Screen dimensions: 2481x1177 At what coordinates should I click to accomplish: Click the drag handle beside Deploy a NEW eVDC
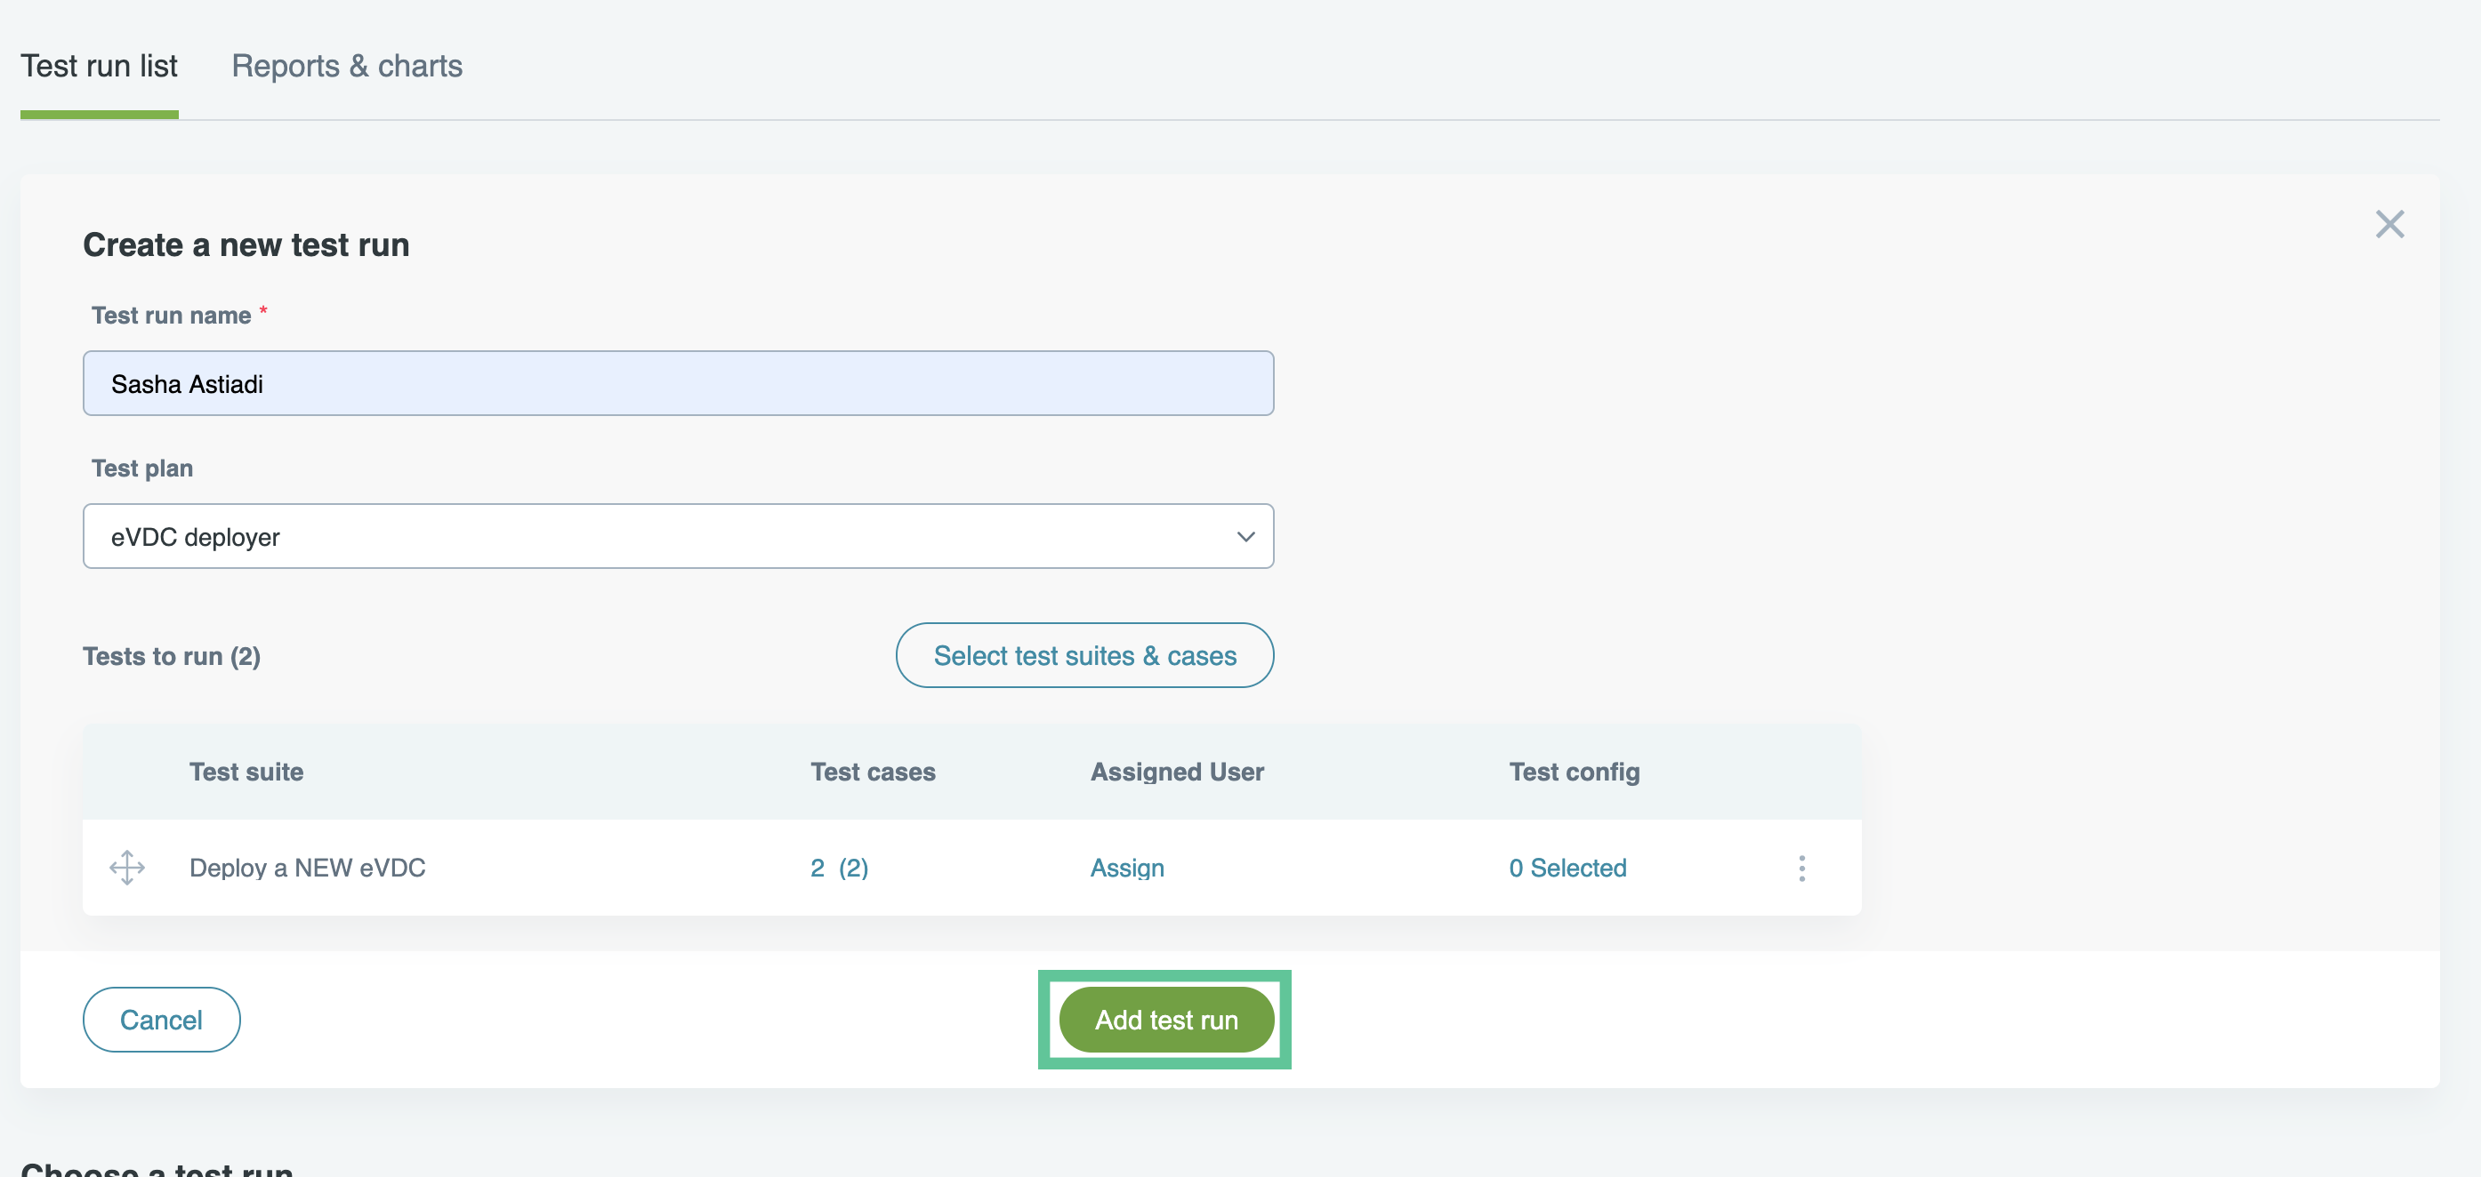[126, 867]
